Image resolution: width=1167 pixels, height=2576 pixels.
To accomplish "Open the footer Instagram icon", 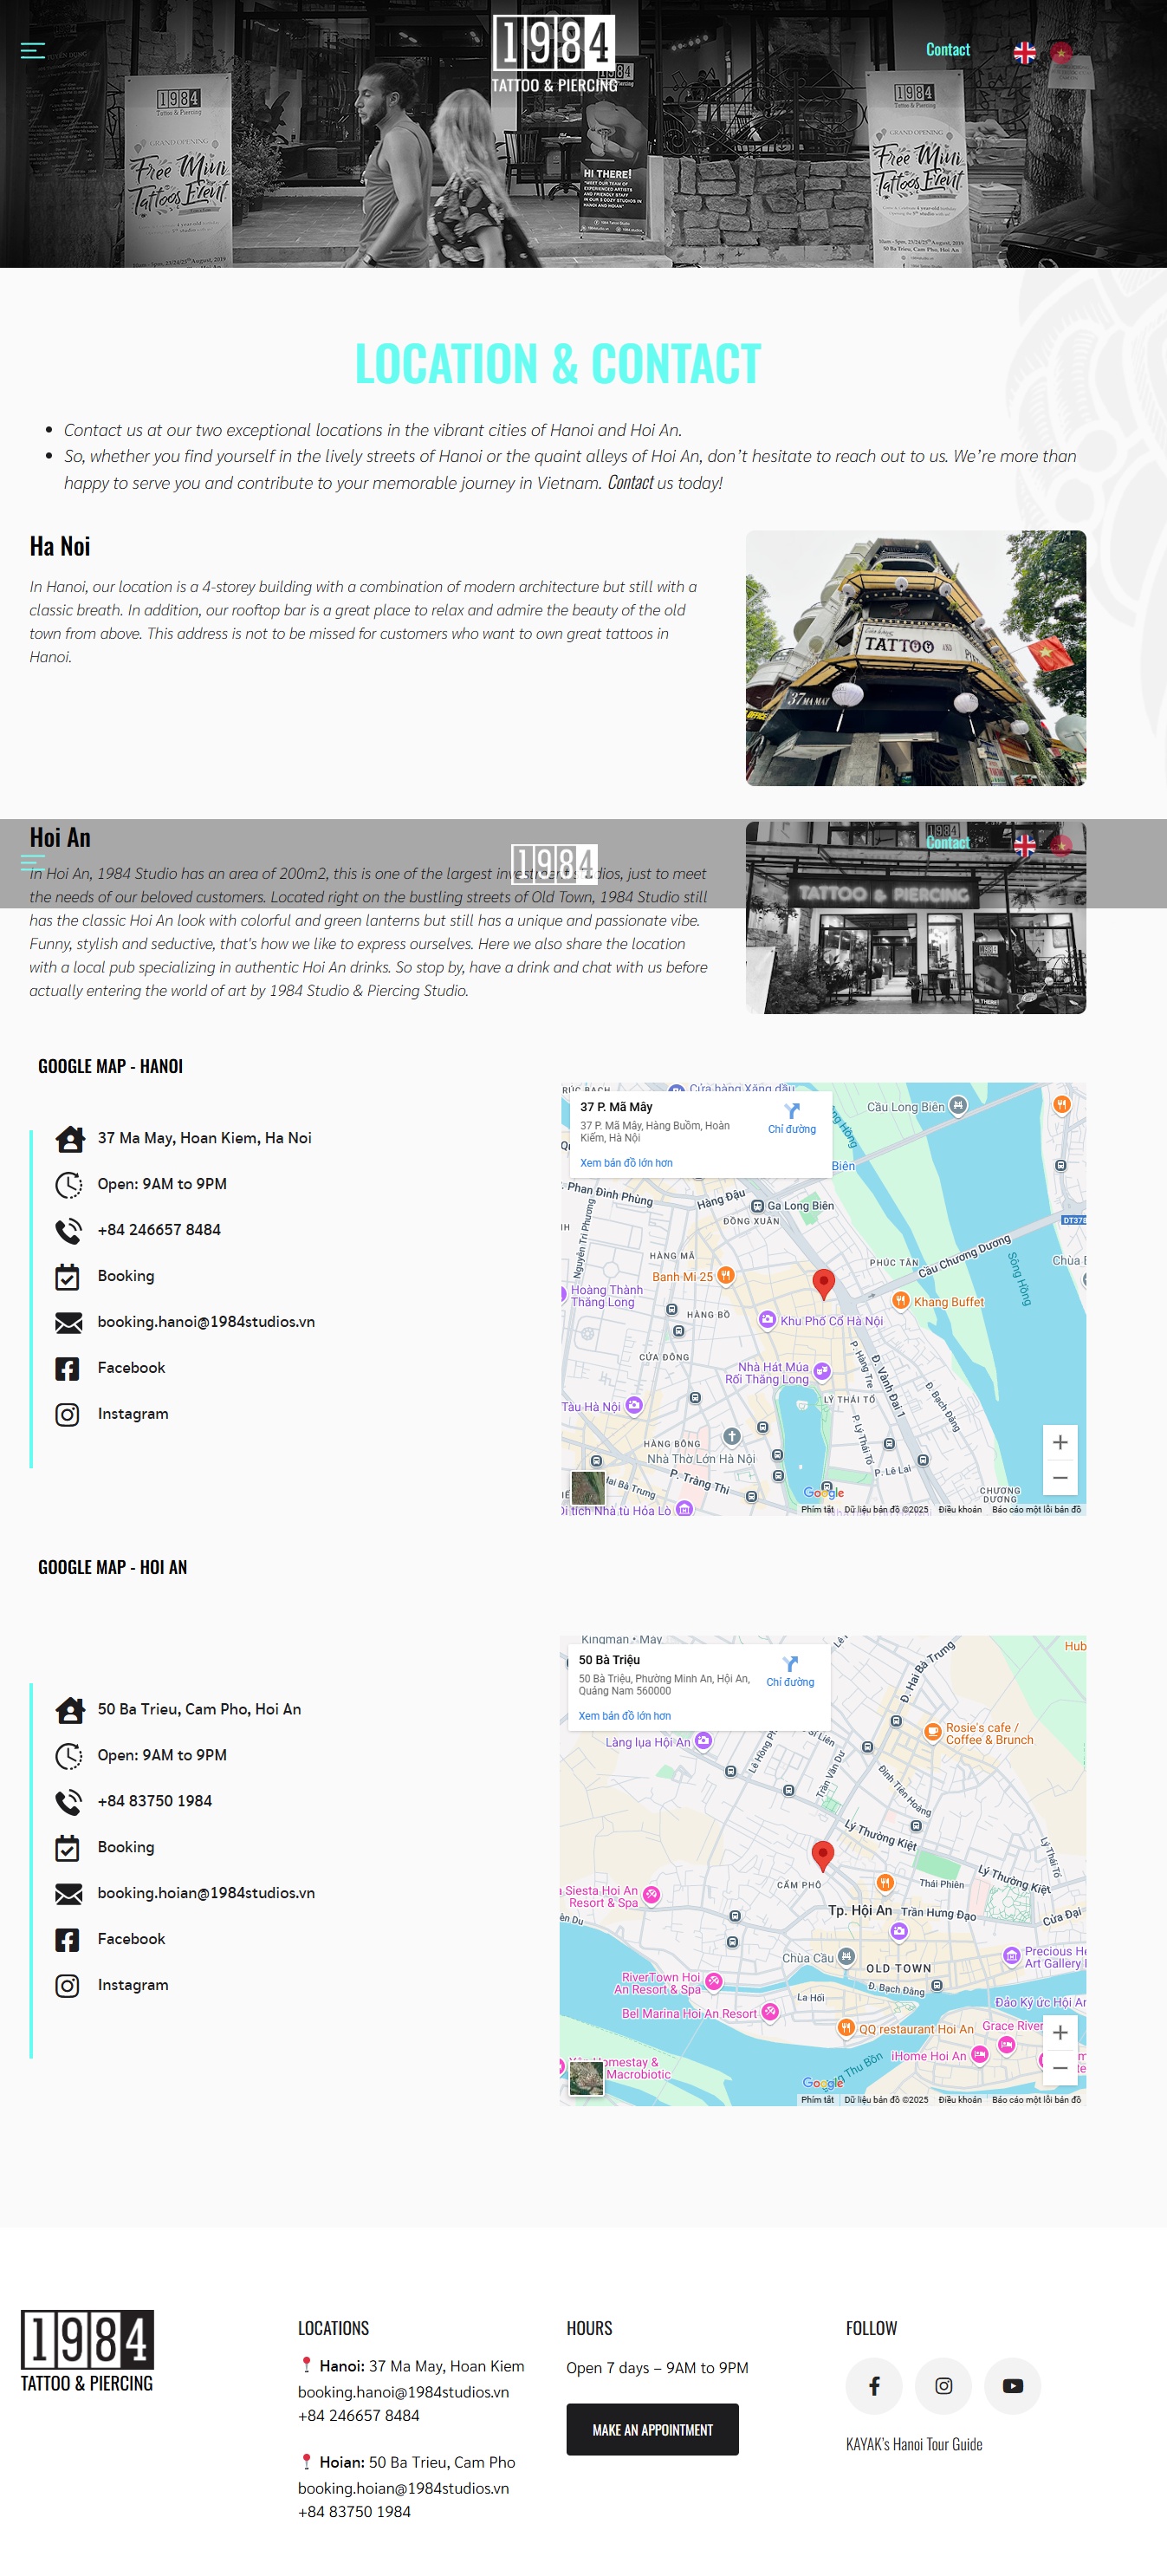I will coord(943,2386).
